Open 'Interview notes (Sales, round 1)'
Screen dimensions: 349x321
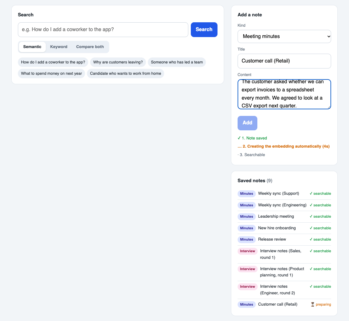pos(284,254)
